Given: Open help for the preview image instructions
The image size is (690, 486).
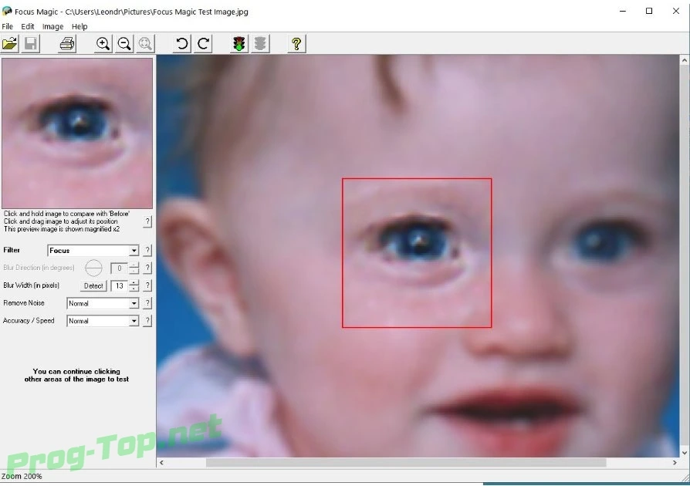Looking at the screenshot, I should [147, 221].
